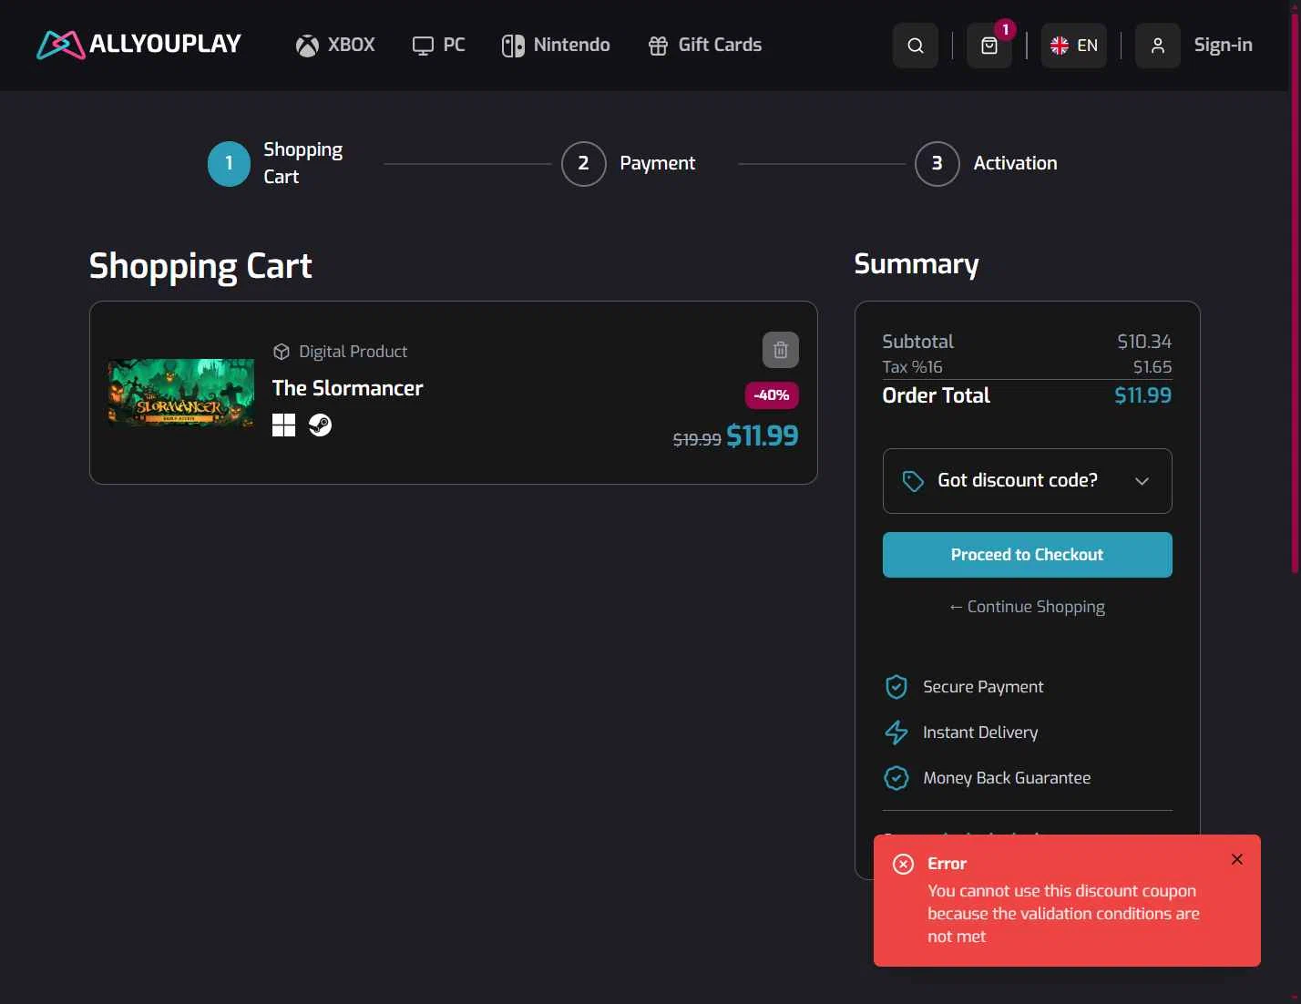Click the search magnifier icon
Screen dimensions: 1301x1004
(x=916, y=46)
